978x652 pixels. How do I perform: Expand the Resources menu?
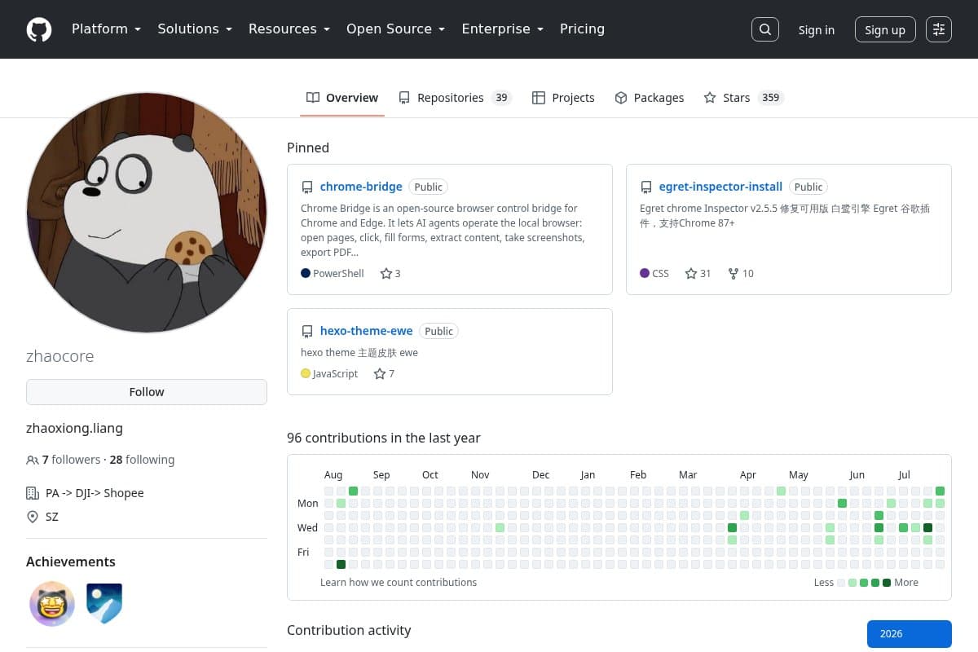[x=289, y=29]
